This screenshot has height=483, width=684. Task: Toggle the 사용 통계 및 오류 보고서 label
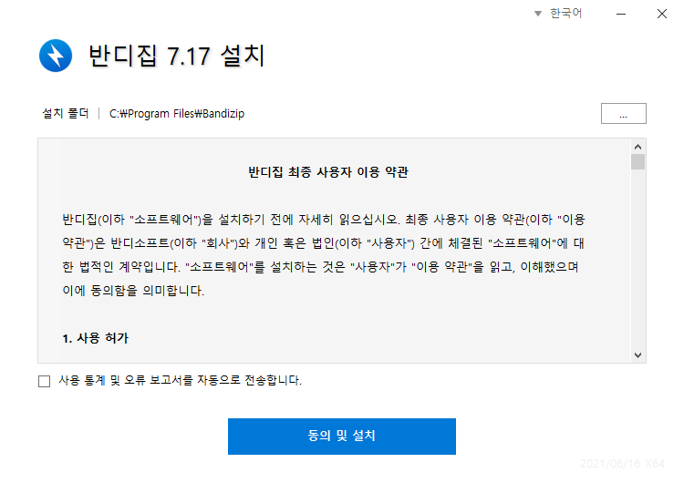(x=181, y=380)
